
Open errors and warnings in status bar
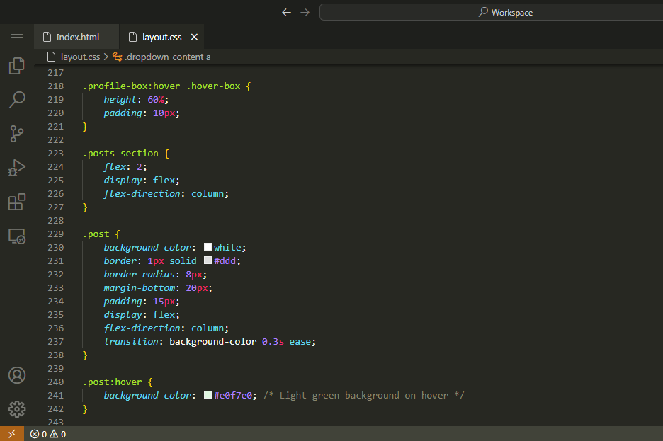coord(48,434)
